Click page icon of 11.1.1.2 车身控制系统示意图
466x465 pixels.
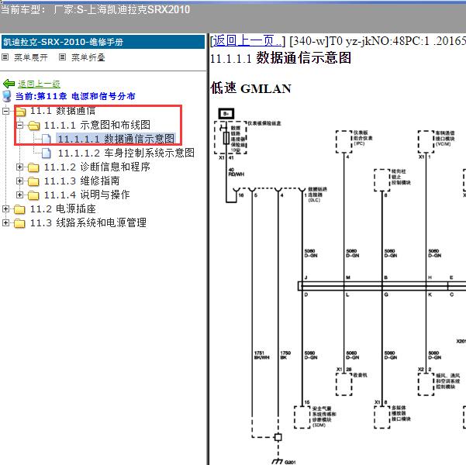[x=47, y=153]
